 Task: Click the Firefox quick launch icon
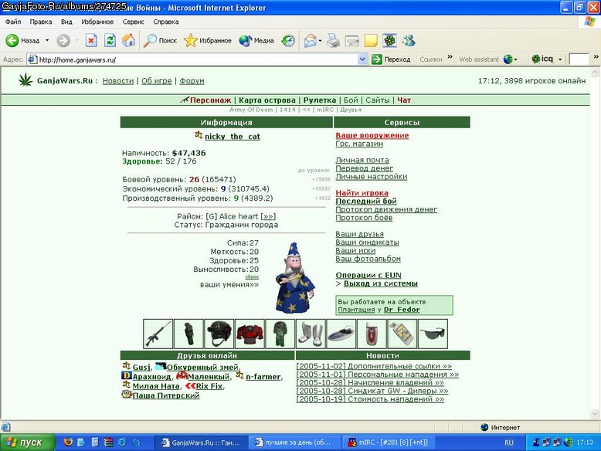[68, 443]
